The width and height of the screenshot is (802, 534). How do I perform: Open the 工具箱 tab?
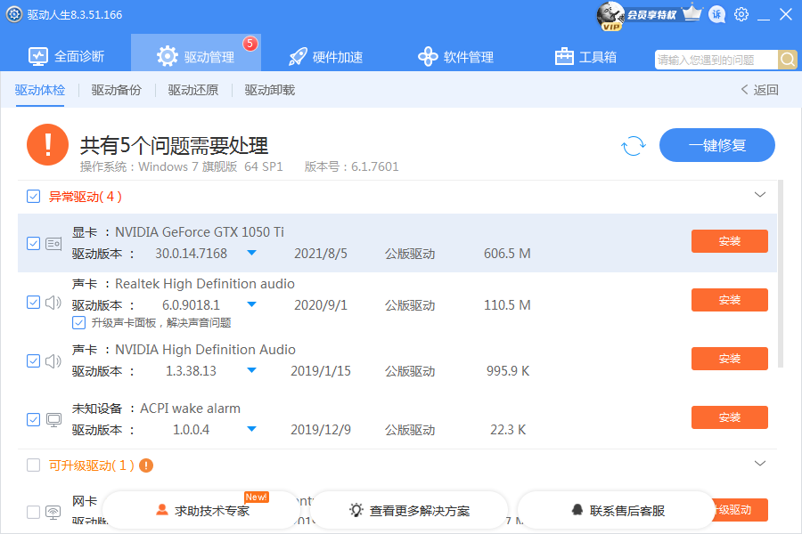[585, 57]
